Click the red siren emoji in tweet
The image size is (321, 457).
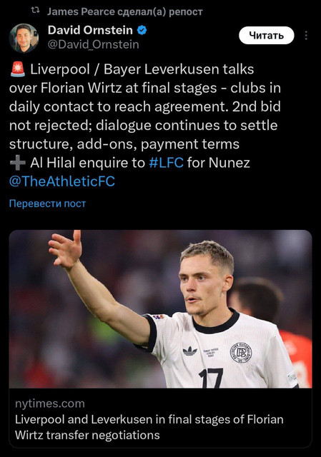(x=17, y=69)
